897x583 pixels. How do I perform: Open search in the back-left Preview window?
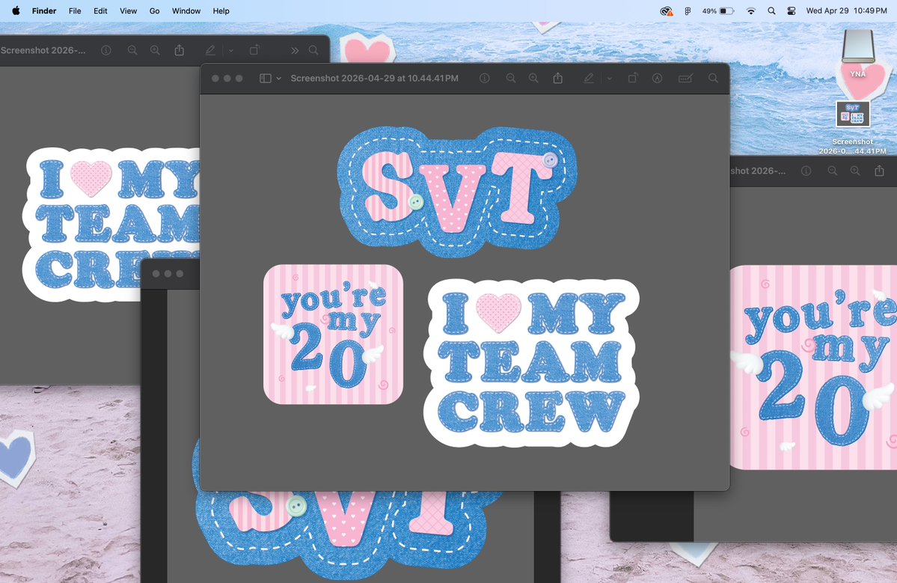point(313,50)
